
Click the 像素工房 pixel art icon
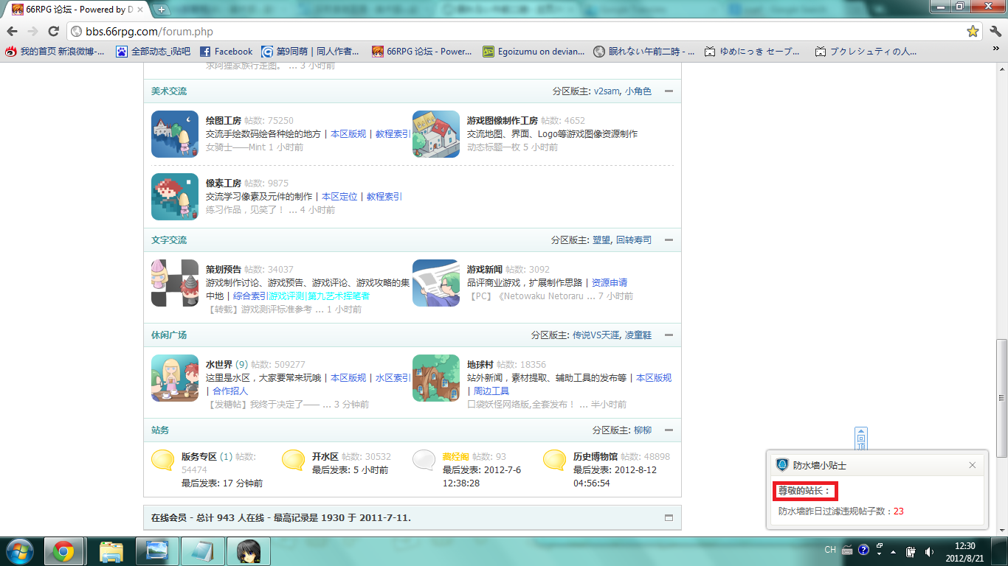click(175, 197)
